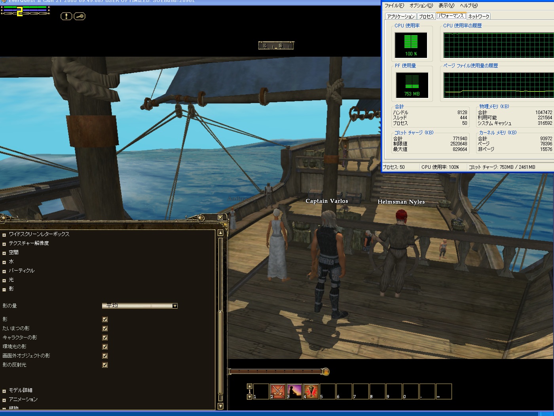Toggle the 画面外オブジェクトの影 checkbox
The height and width of the screenshot is (416, 554).
point(105,356)
